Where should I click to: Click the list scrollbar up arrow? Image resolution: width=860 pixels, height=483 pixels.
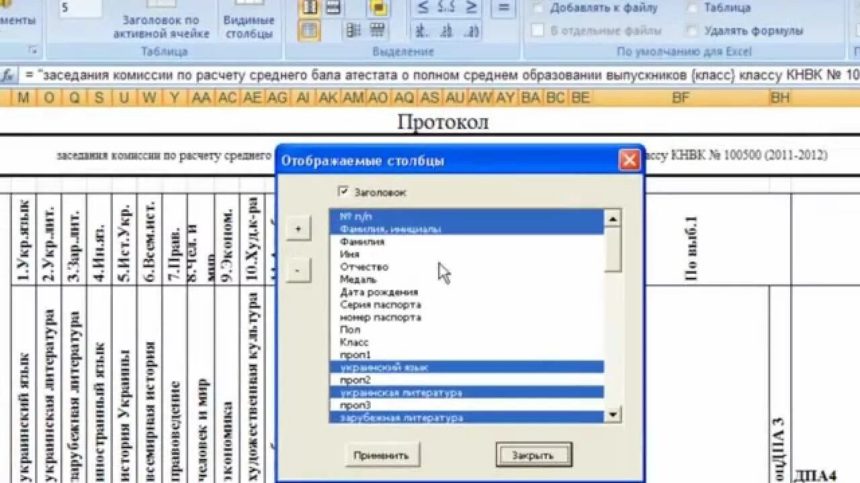point(612,217)
